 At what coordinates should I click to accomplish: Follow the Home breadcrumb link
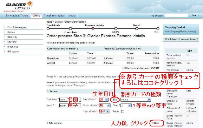click(x=49, y=22)
